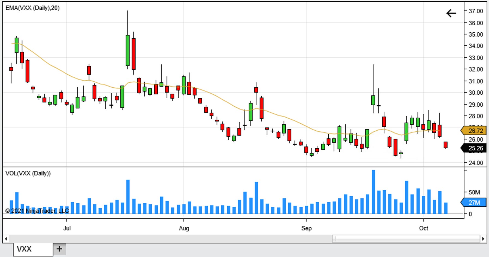Add a new tab with the plus button
This screenshot has width=489, height=257.
click(x=59, y=249)
